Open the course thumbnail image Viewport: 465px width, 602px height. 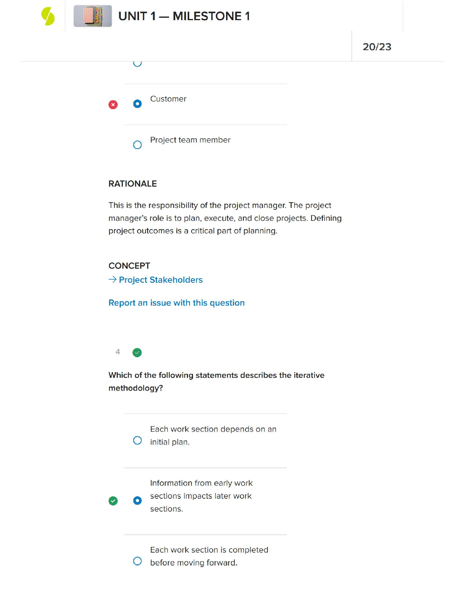(93, 16)
